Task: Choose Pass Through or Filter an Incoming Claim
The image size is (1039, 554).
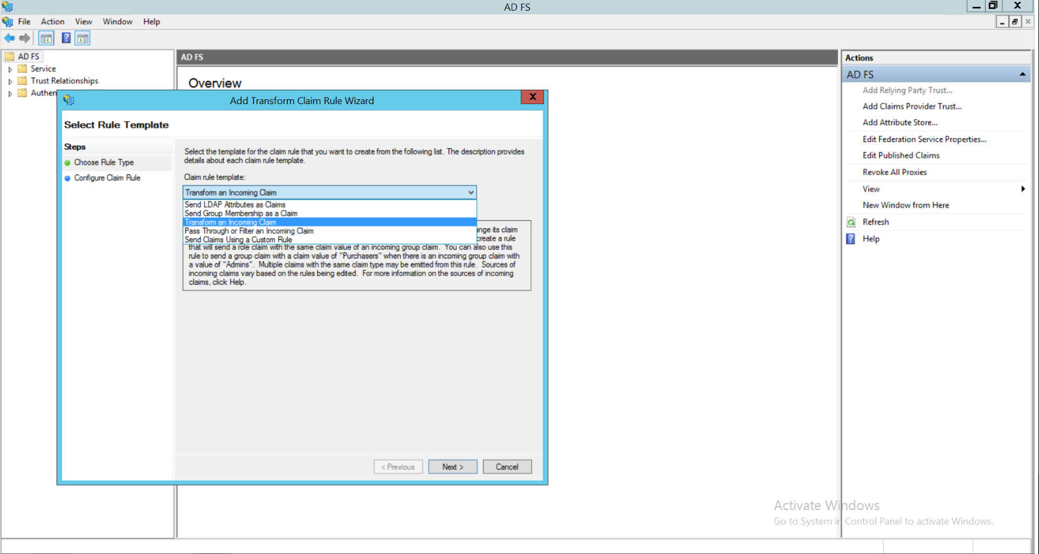Action: coord(330,231)
